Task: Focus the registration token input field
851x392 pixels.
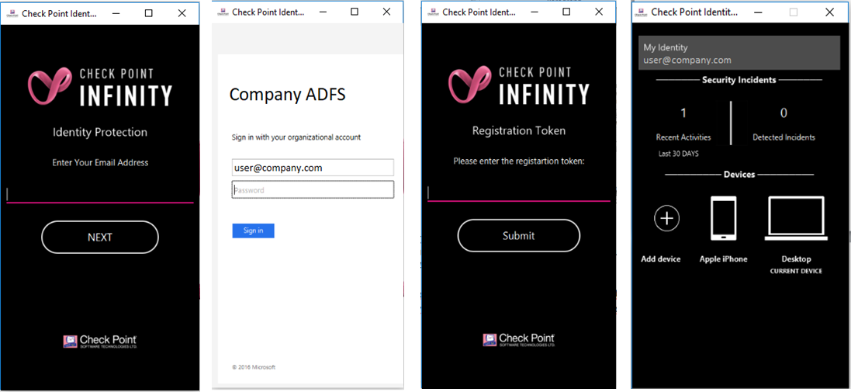Action: (519, 193)
